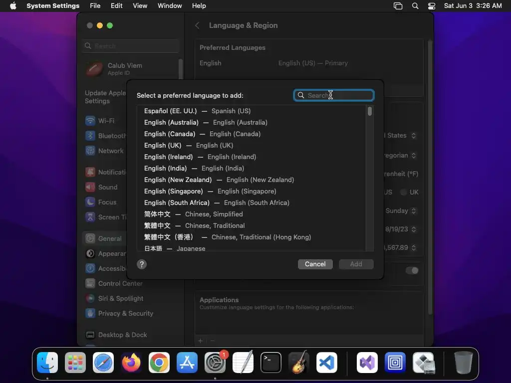Open the App Store dock icon
The height and width of the screenshot is (383, 511).
[187, 363]
